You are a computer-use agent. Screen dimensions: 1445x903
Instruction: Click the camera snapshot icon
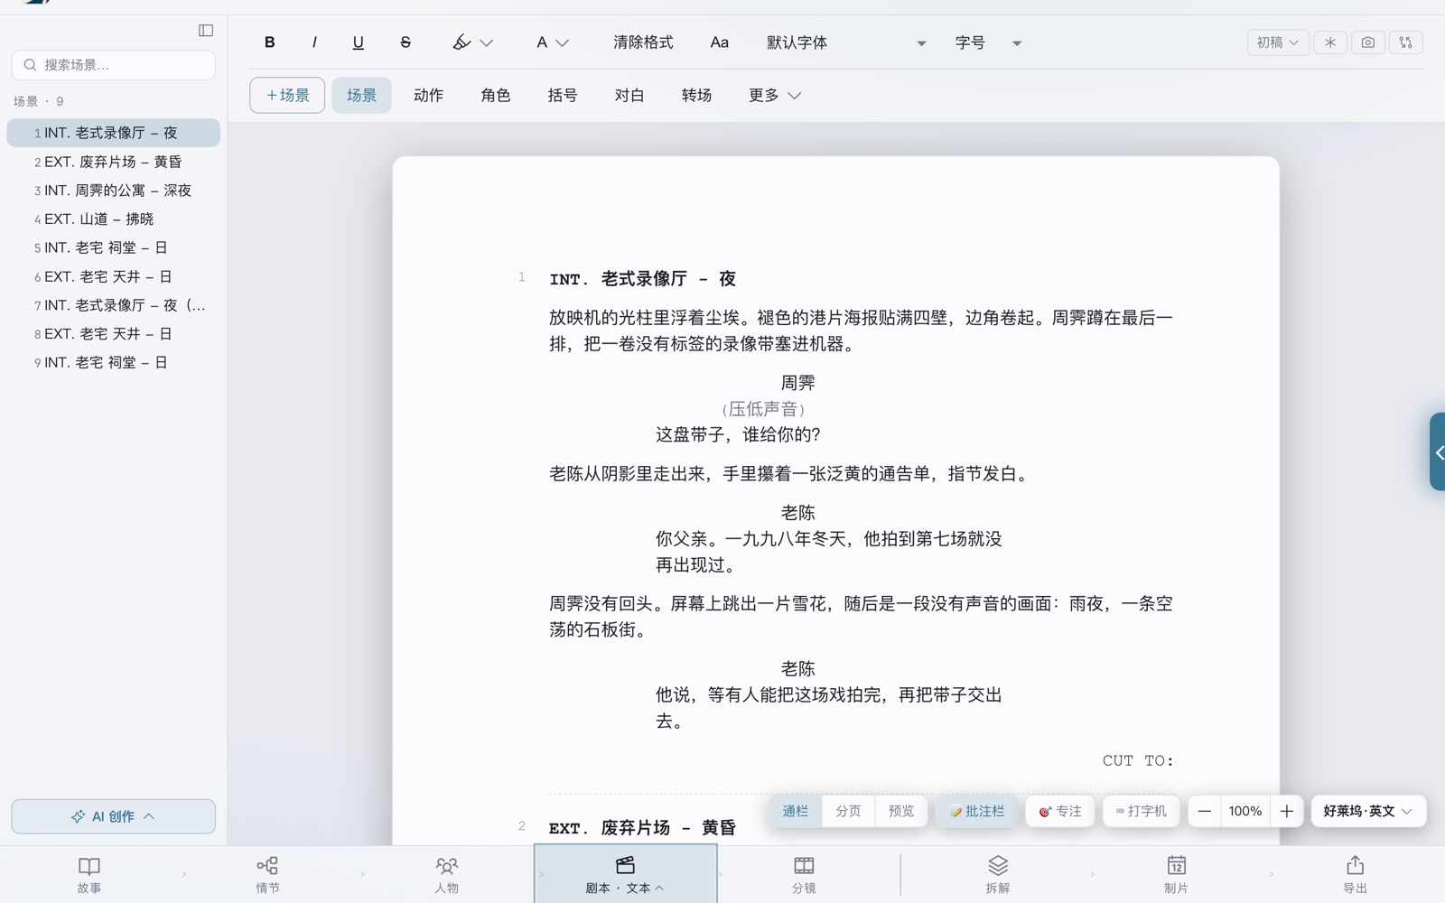click(1368, 42)
